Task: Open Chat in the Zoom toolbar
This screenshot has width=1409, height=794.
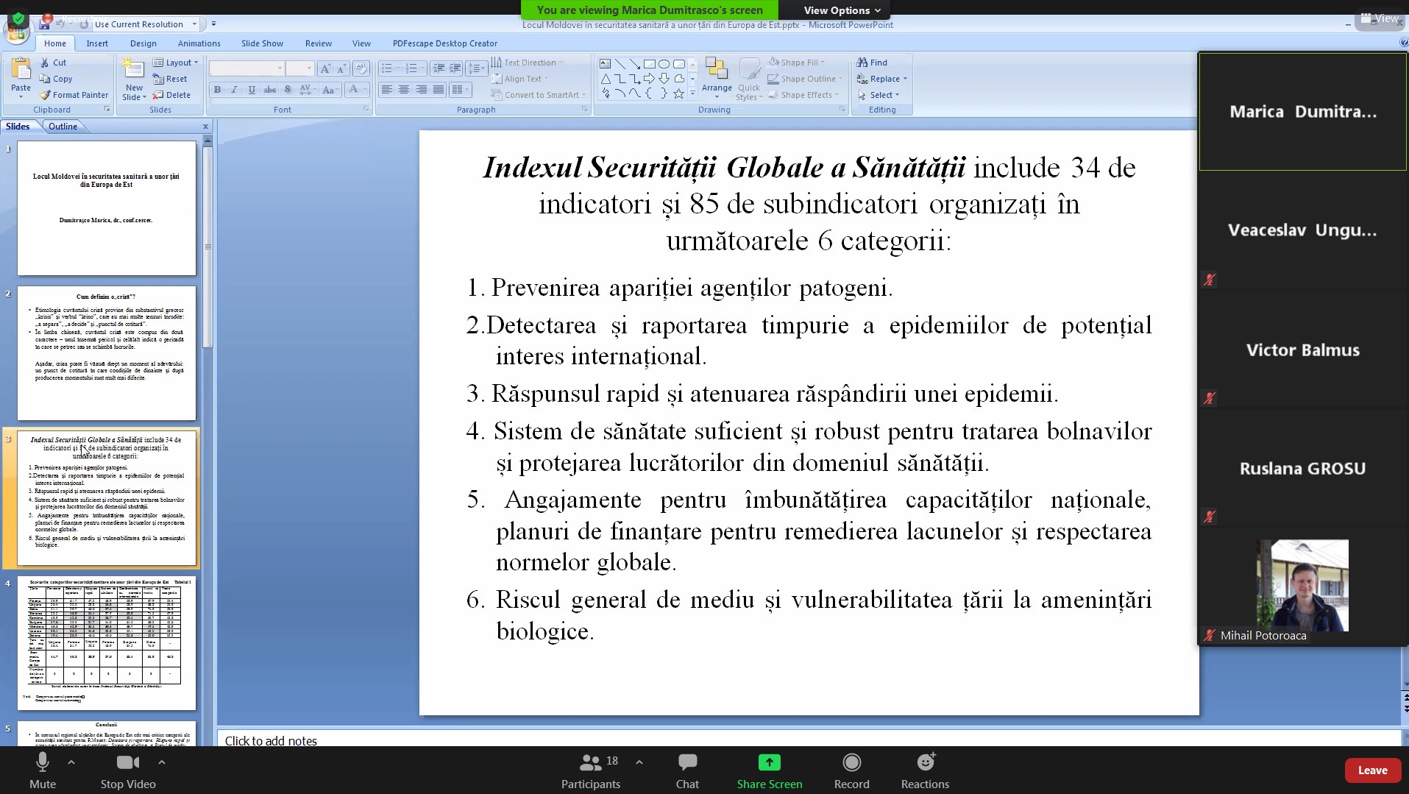Action: 687,770
